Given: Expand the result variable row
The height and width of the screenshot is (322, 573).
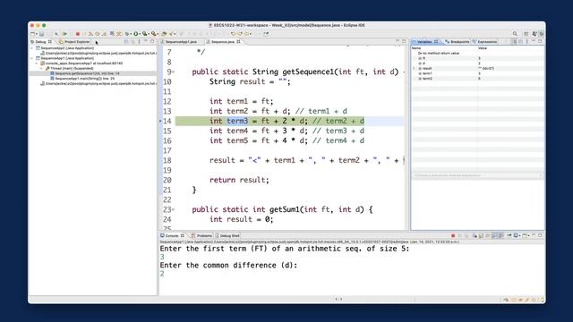Looking at the screenshot, I should click(414, 68).
